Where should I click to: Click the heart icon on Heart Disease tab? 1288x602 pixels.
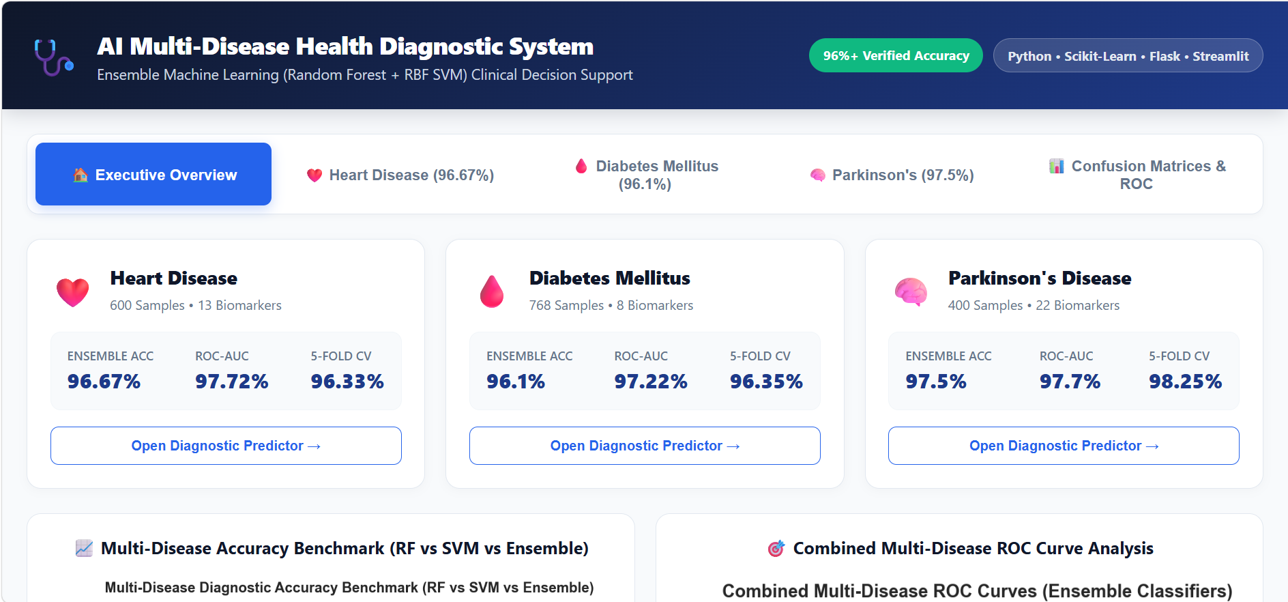[314, 175]
